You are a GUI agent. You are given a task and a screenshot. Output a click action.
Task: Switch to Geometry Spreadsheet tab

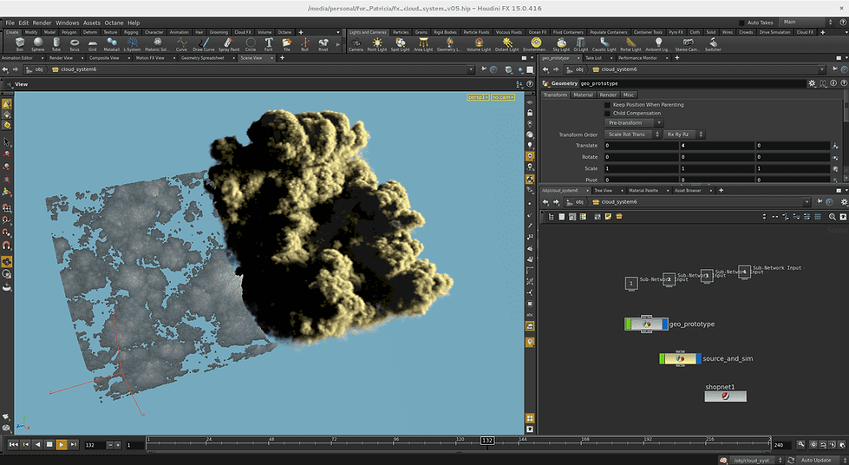[203, 58]
